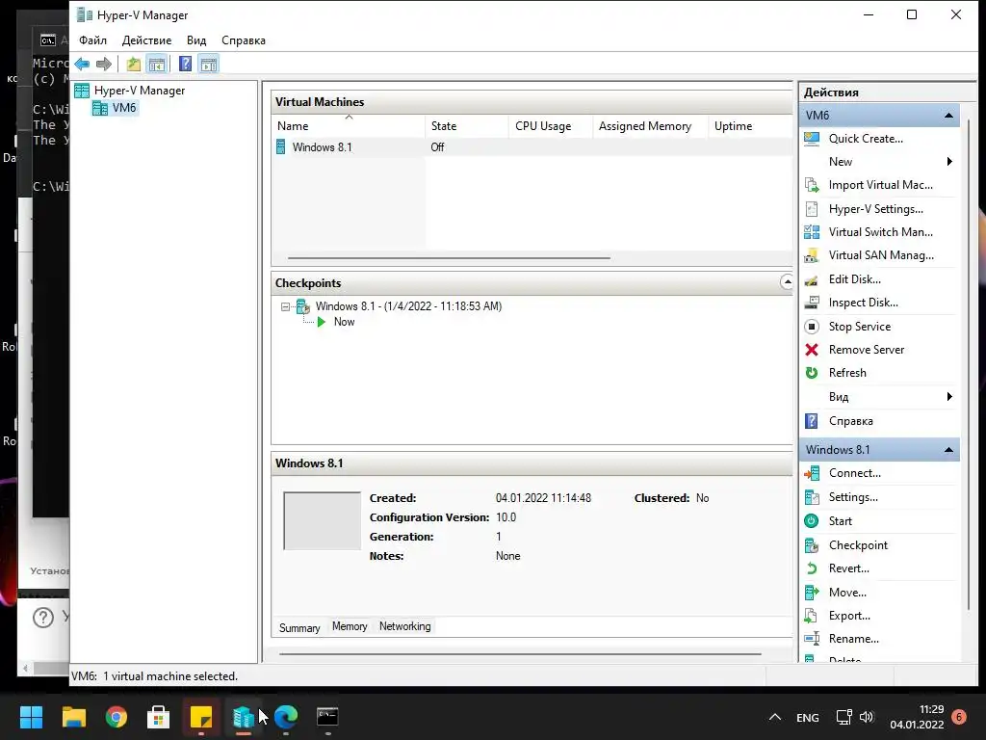Click the Quick Create icon in Actions
The image size is (986, 740).
click(812, 139)
